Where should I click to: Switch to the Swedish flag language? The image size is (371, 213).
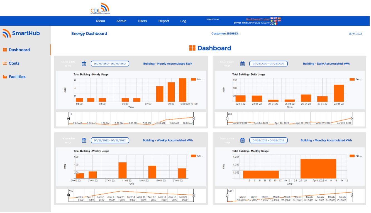pos(272,21)
